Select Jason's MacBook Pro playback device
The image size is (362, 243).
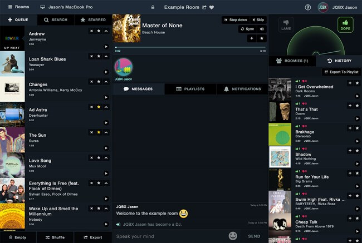coord(66,7)
